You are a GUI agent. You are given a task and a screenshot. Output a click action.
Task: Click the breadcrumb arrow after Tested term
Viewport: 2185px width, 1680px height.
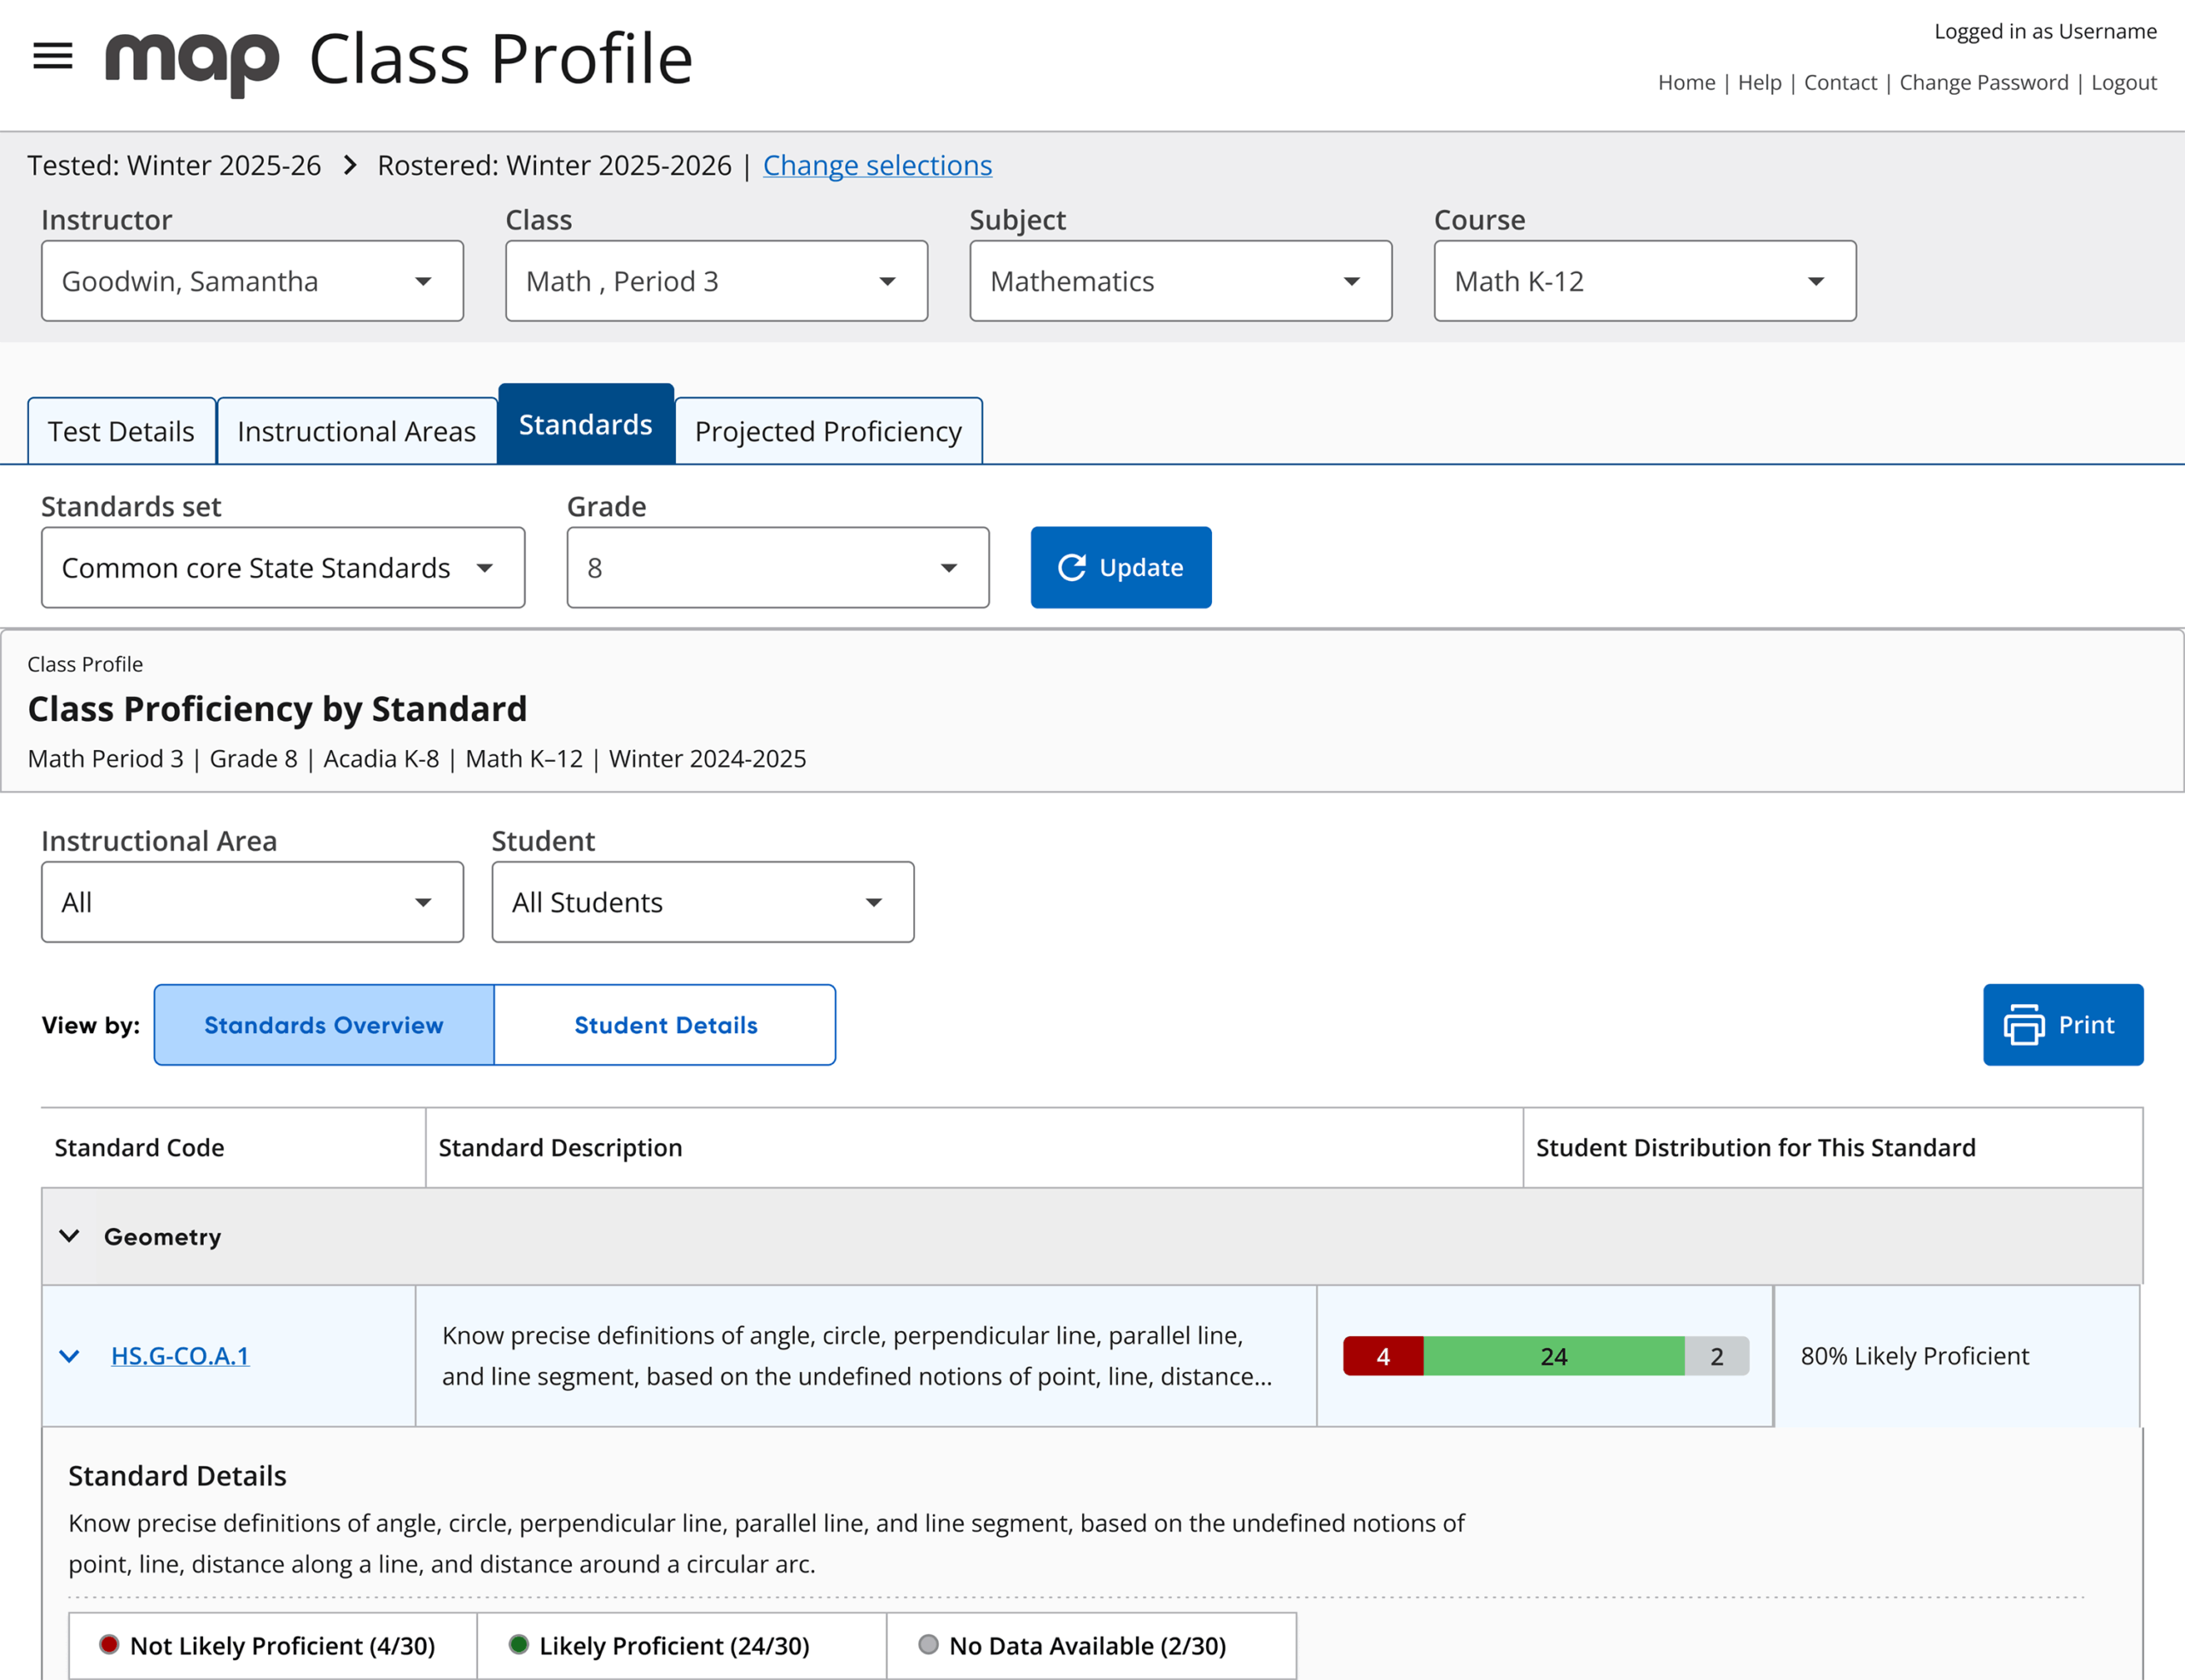(x=349, y=165)
